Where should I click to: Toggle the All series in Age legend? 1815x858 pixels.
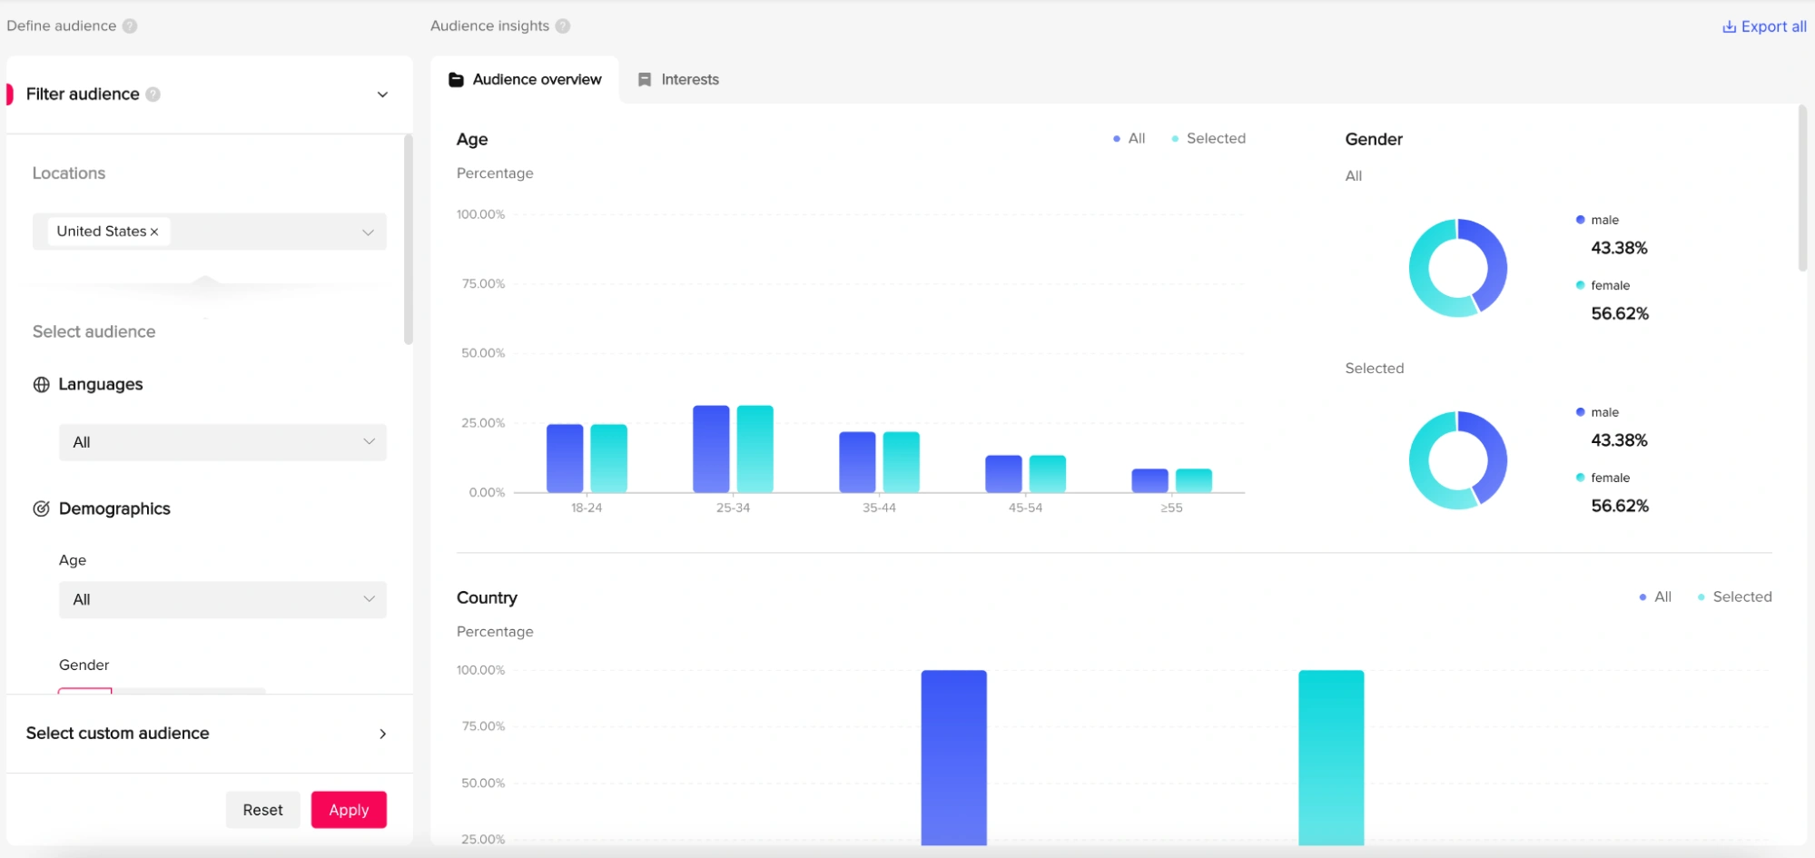tap(1129, 139)
